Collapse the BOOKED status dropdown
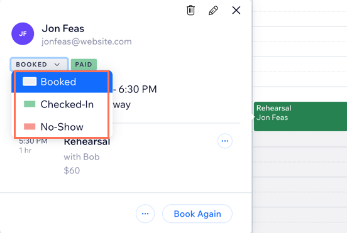The height and width of the screenshot is (233, 347). point(39,64)
